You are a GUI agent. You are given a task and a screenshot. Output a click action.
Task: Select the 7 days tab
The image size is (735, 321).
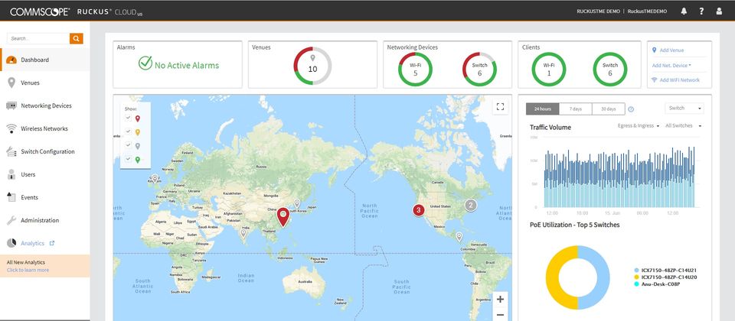point(574,109)
